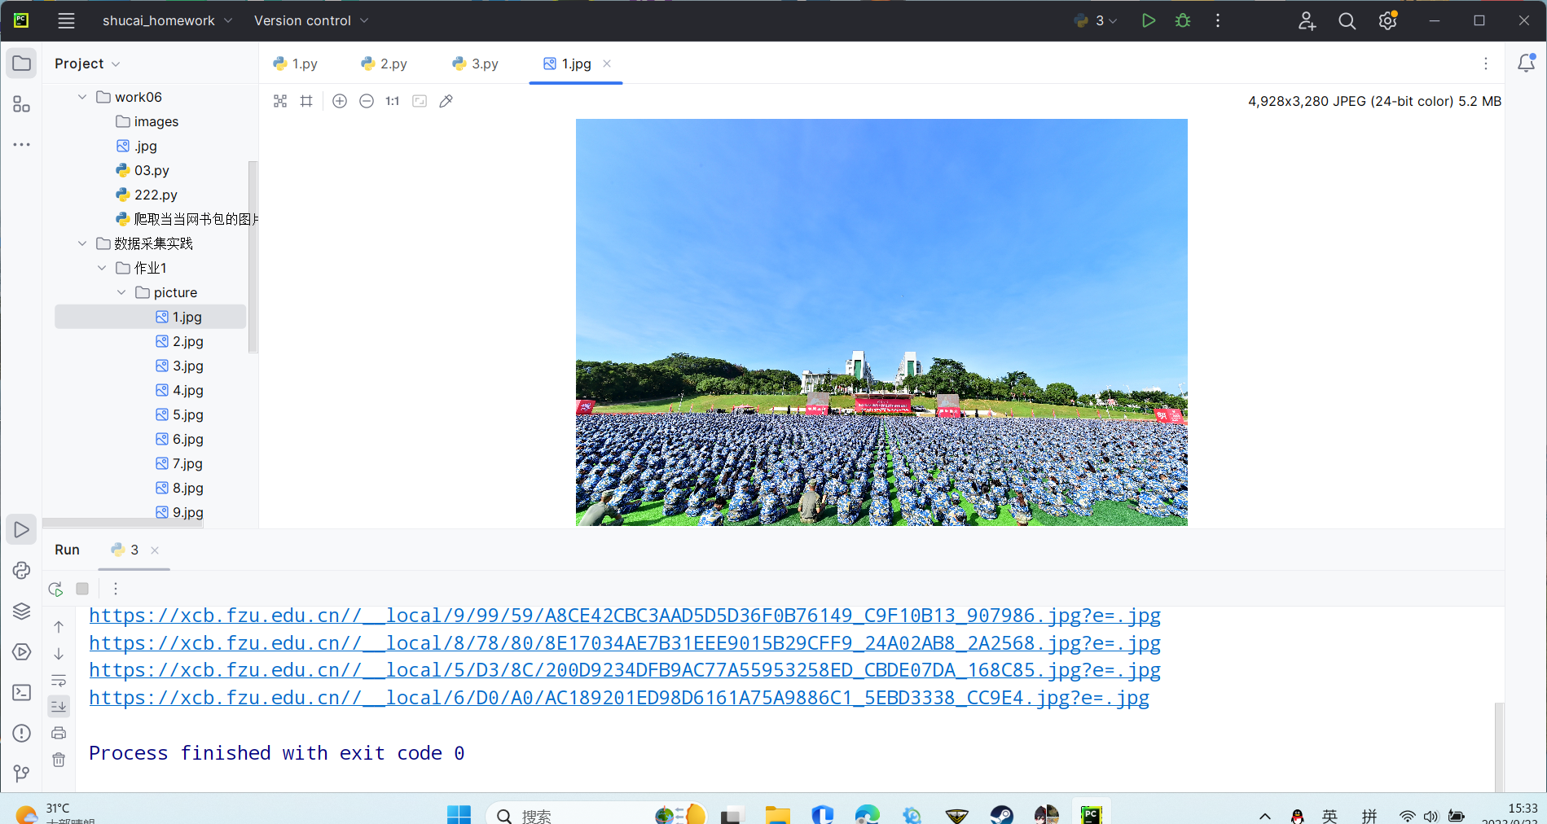Close the Run tab 3
The image size is (1547, 824).
pos(155,550)
